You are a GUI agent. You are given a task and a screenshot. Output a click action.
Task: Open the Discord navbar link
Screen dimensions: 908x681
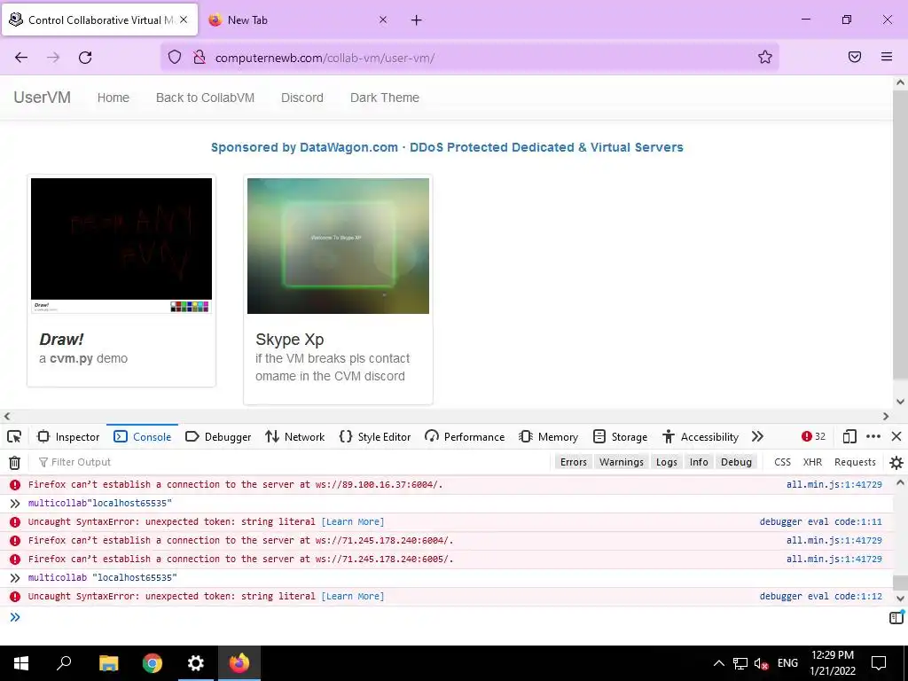coord(302,98)
